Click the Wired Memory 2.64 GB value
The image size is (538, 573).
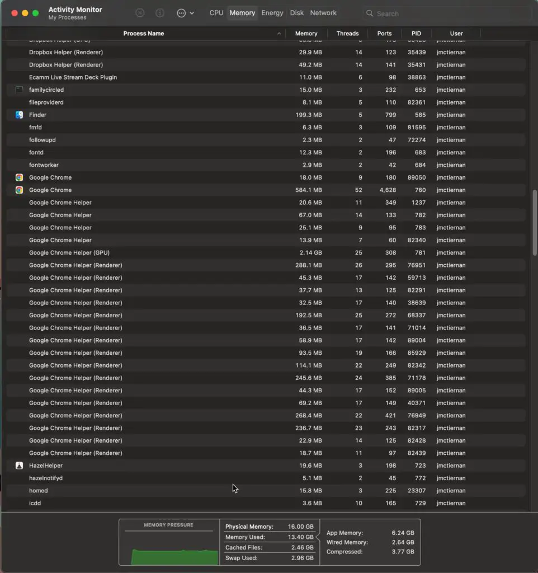click(403, 542)
